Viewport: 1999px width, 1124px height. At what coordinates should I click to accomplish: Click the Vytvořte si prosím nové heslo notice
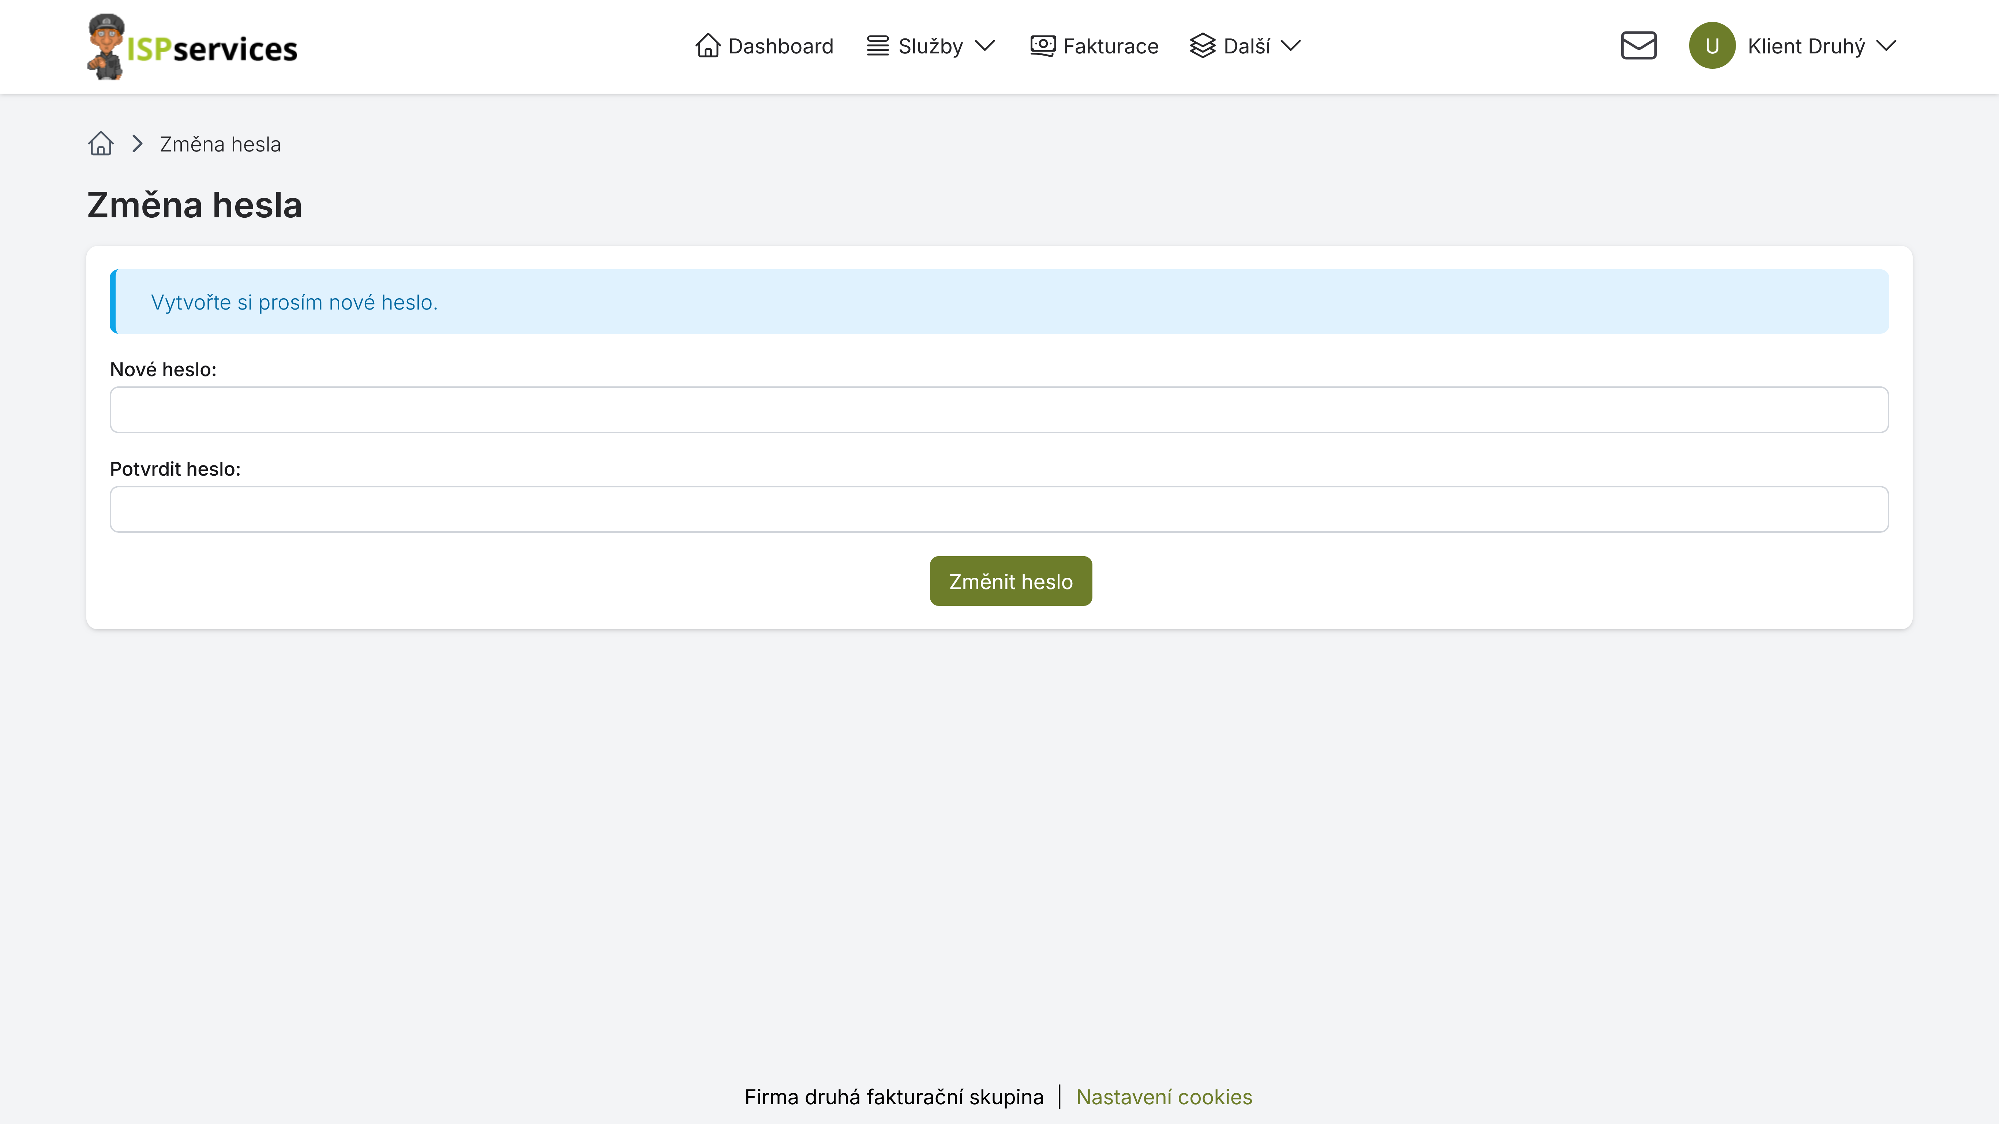(999, 302)
